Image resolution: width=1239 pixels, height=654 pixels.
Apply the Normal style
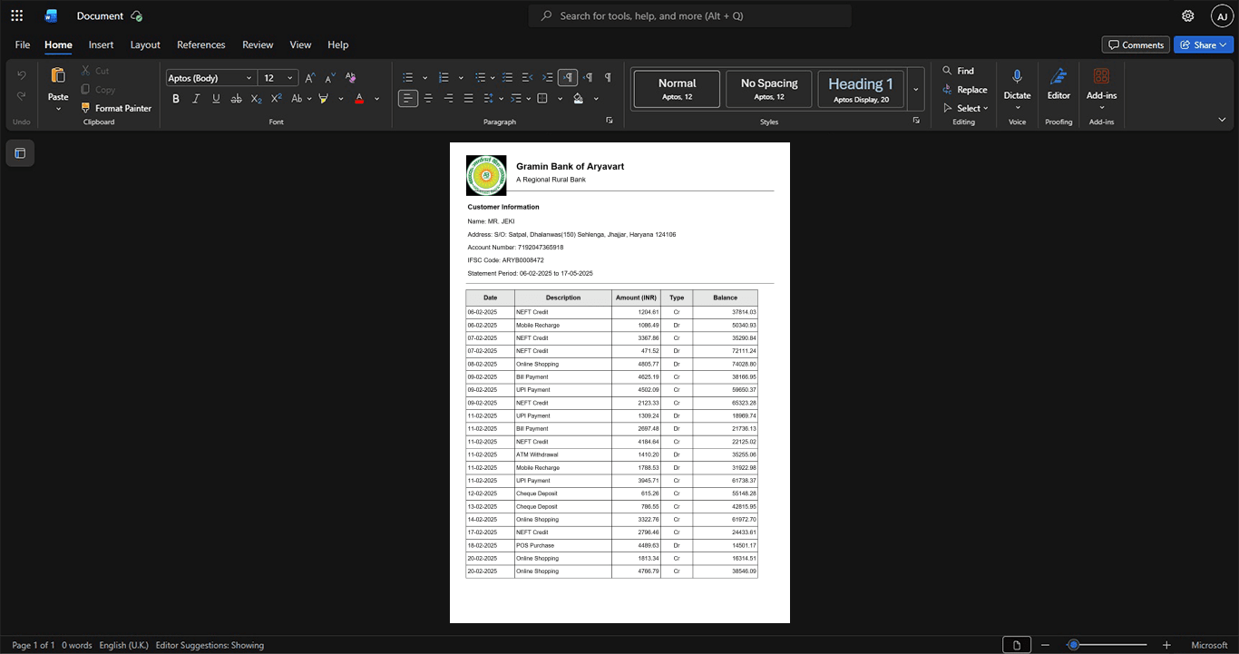[x=677, y=89]
